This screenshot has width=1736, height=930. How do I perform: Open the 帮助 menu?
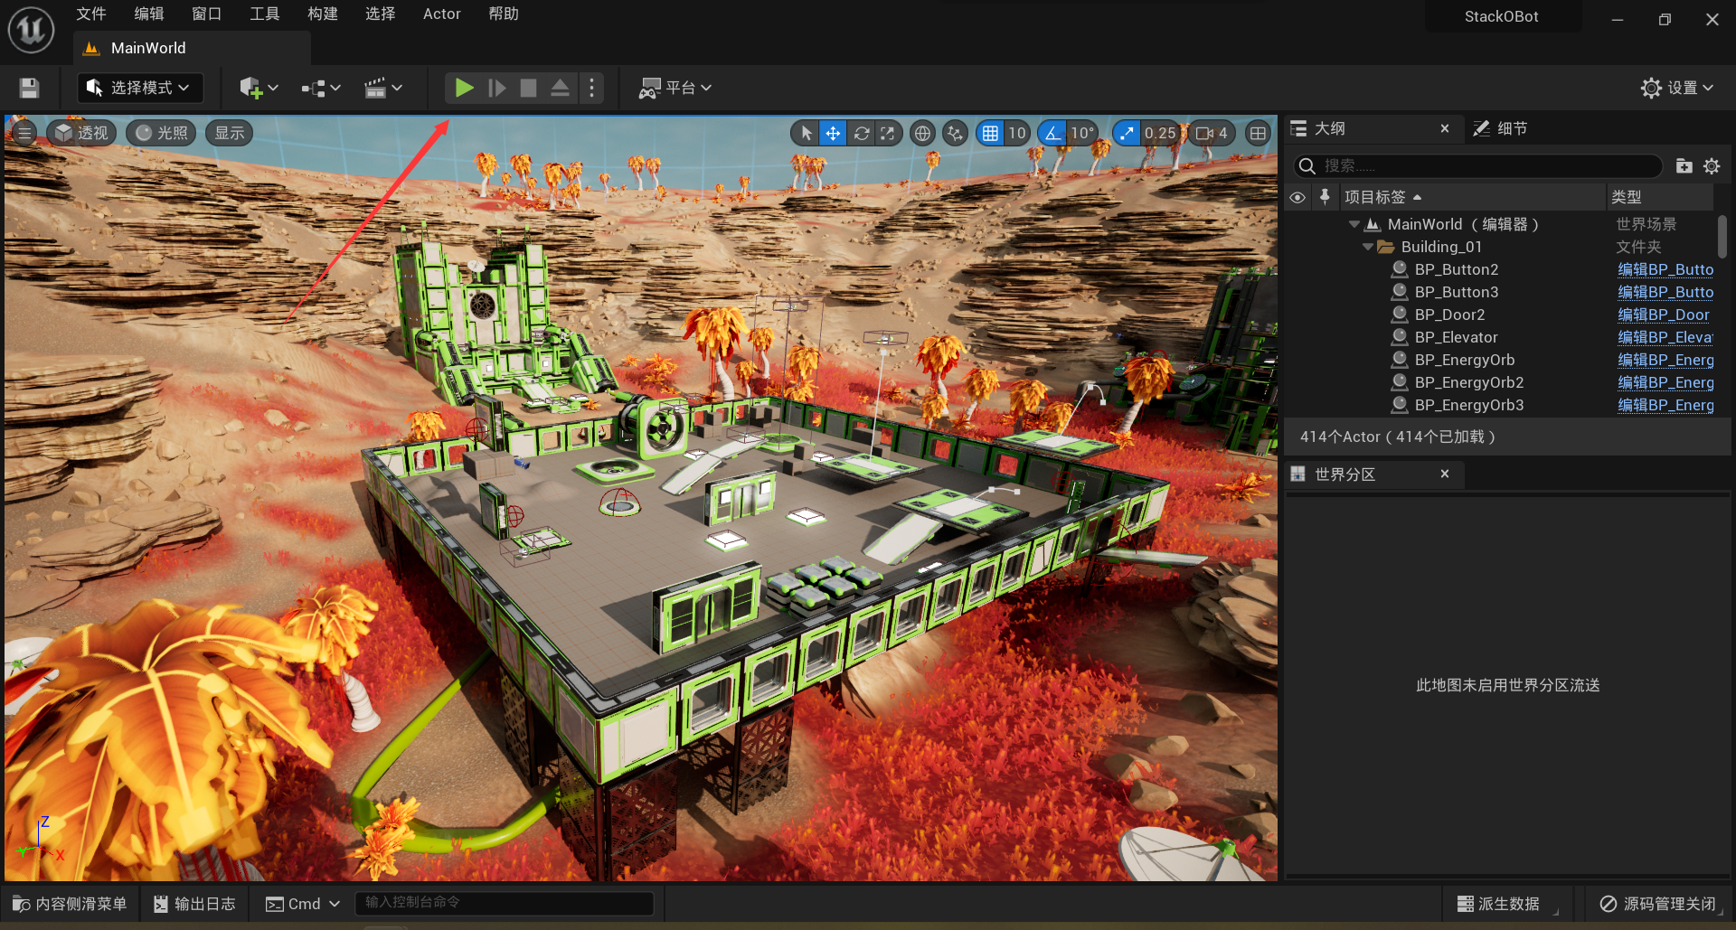point(503,14)
